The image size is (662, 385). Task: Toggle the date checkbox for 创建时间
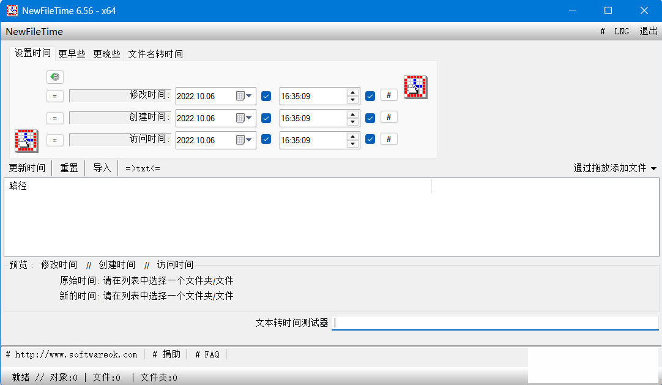click(266, 118)
